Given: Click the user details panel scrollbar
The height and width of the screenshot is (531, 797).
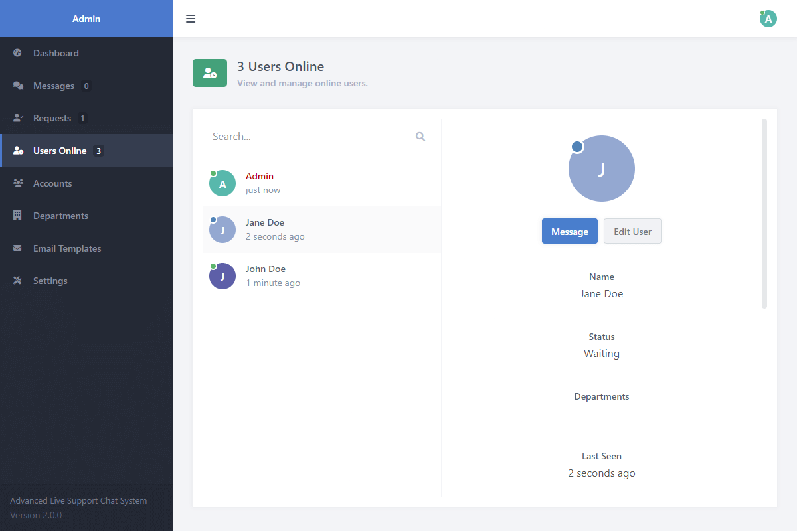Looking at the screenshot, I should [x=764, y=214].
